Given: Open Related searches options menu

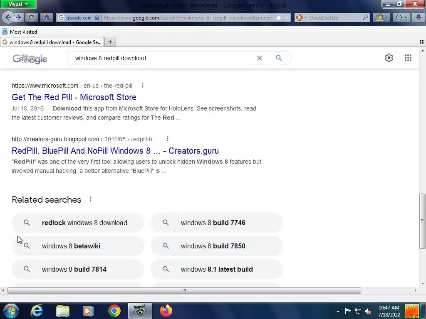Looking at the screenshot, I should [91, 199].
